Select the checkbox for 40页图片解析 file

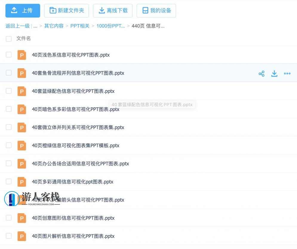tap(8, 236)
